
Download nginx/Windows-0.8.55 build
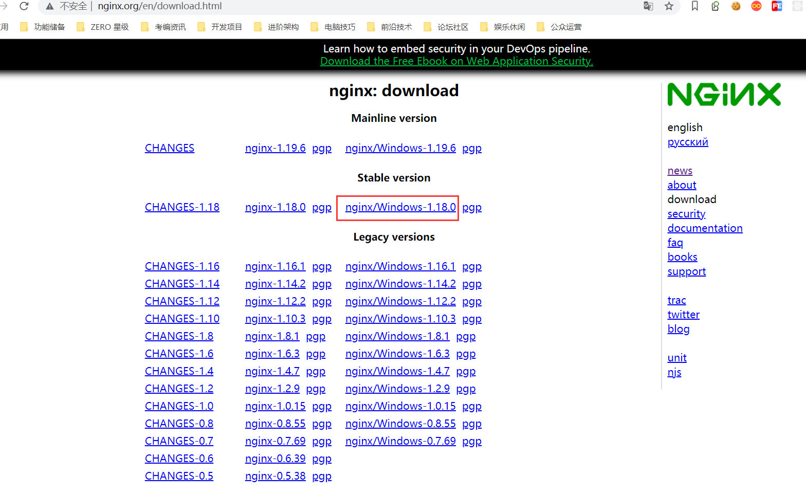coord(400,424)
